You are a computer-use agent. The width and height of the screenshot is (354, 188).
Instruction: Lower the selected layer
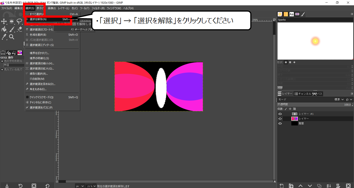point(310,186)
